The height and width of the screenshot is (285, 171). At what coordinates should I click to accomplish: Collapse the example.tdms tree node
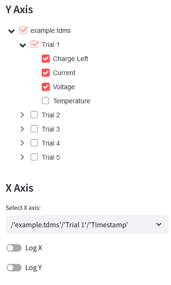(x=11, y=31)
